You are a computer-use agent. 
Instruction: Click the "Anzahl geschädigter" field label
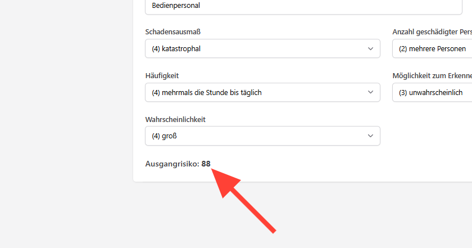pyautogui.click(x=432, y=32)
